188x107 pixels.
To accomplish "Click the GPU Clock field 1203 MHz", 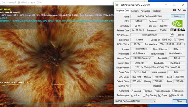I will point(136,77).
